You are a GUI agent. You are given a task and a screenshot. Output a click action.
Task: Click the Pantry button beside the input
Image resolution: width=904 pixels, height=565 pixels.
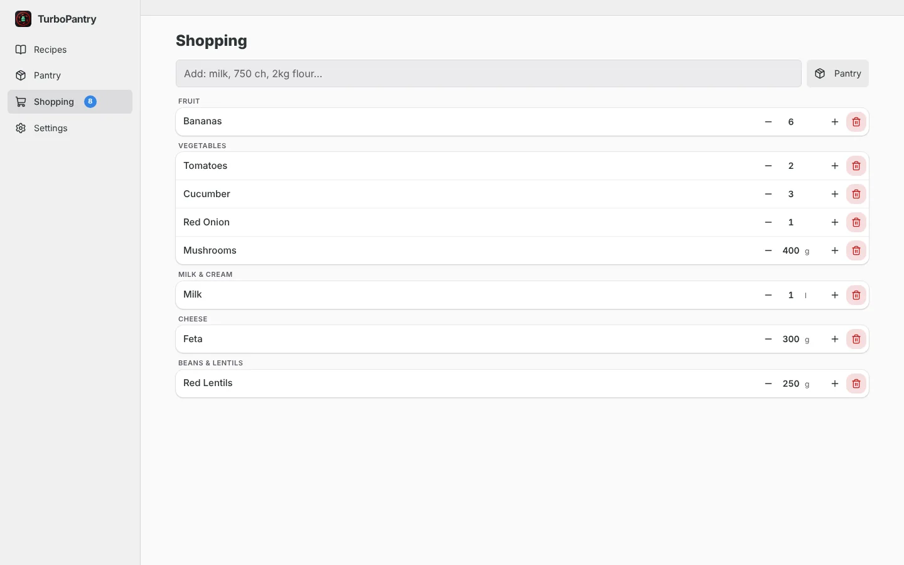click(837, 73)
